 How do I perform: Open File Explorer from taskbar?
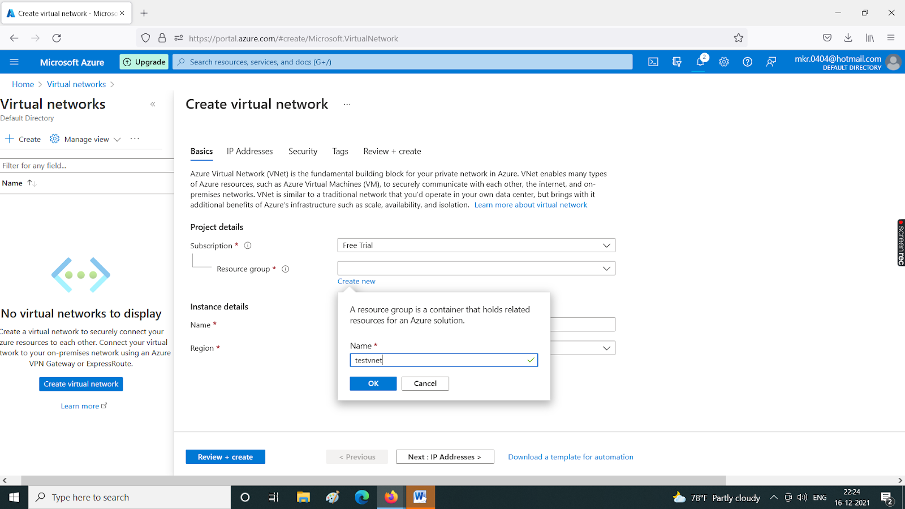click(304, 498)
